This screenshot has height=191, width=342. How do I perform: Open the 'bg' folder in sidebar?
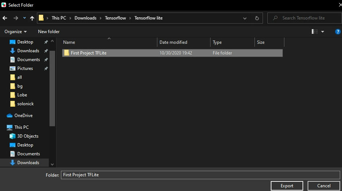[x=20, y=86]
